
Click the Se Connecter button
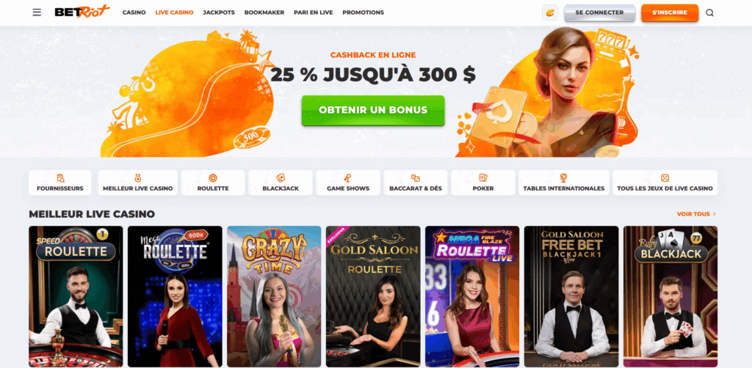(599, 13)
